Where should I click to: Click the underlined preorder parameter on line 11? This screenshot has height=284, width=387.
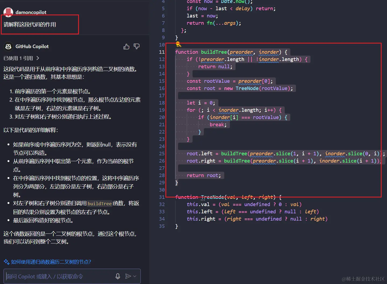click(x=241, y=52)
